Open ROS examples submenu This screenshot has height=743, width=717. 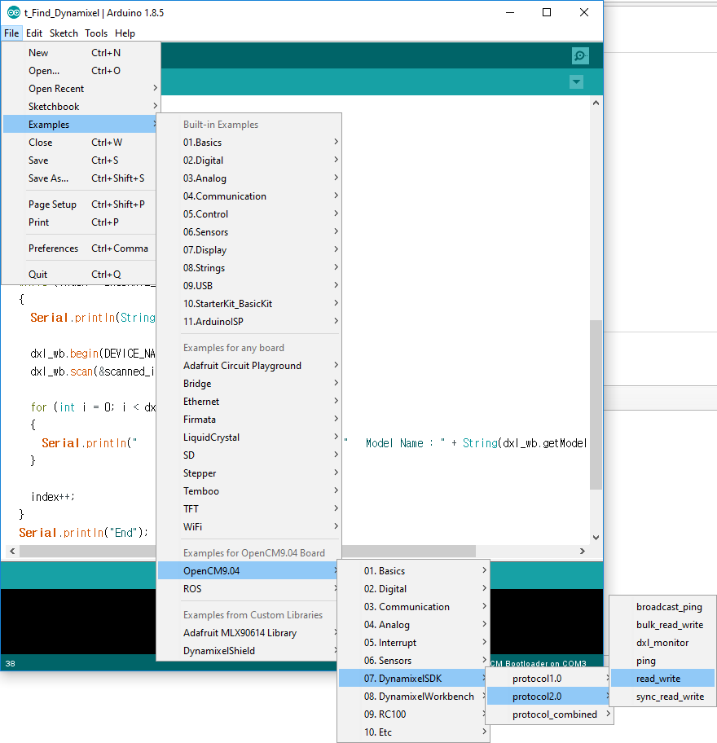click(x=248, y=589)
